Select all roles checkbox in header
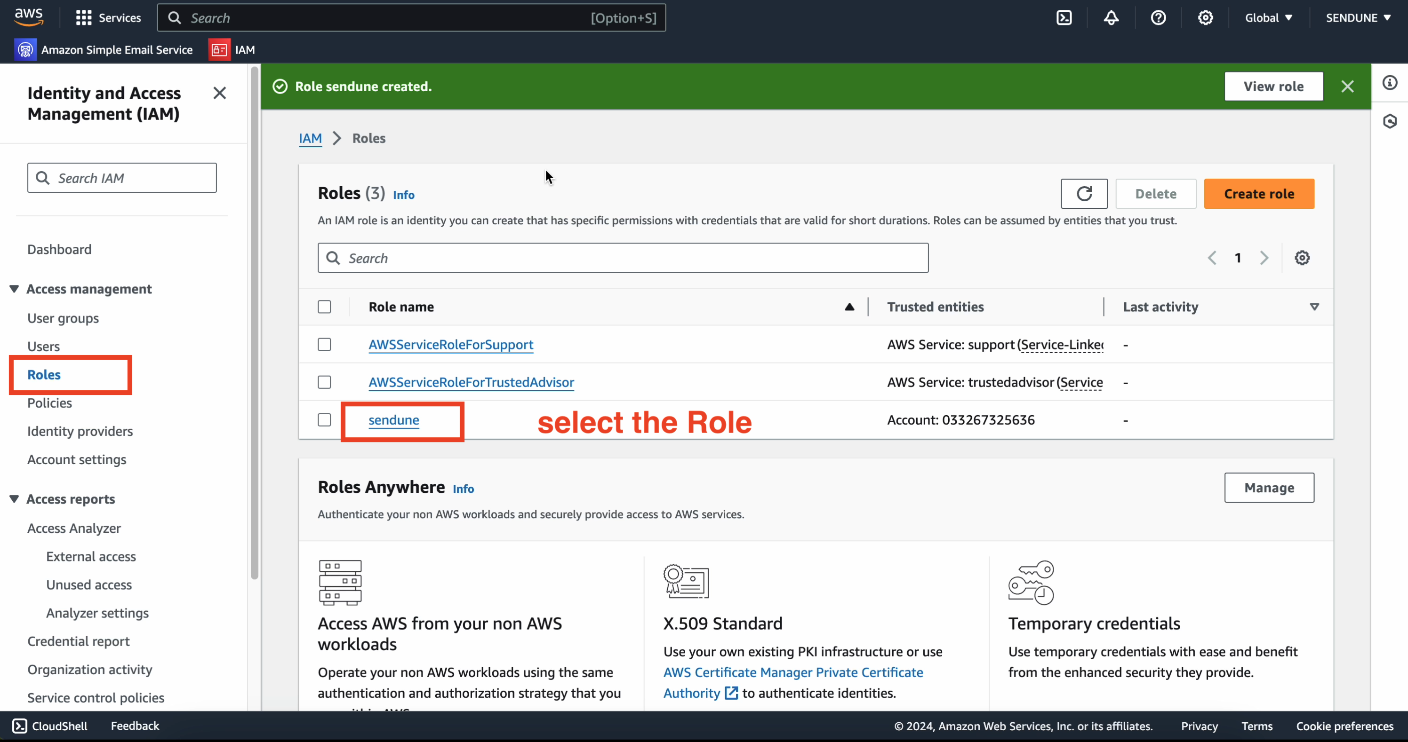 pyautogui.click(x=324, y=307)
